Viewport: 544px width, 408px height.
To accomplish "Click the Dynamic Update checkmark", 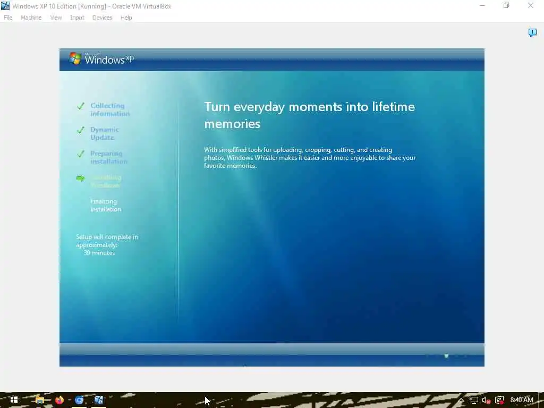I will click(81, 130).
